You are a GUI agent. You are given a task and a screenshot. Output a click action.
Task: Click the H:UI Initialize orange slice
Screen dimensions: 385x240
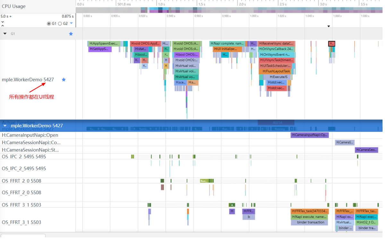(x=227, y=49)
